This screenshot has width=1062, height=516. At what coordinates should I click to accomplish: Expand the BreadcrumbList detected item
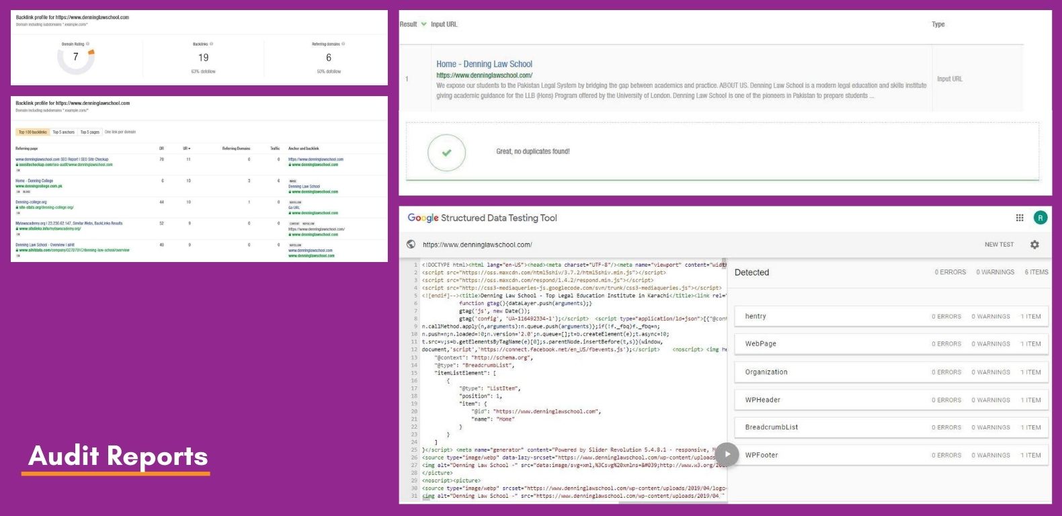891,427
